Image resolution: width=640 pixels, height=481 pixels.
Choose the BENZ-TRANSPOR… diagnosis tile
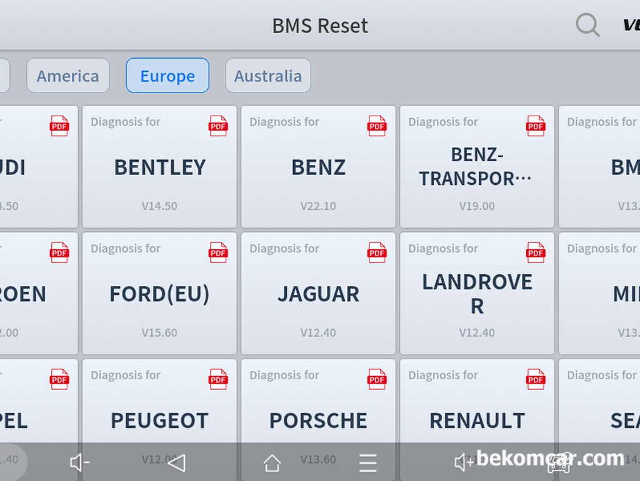[x=477, y=167]
